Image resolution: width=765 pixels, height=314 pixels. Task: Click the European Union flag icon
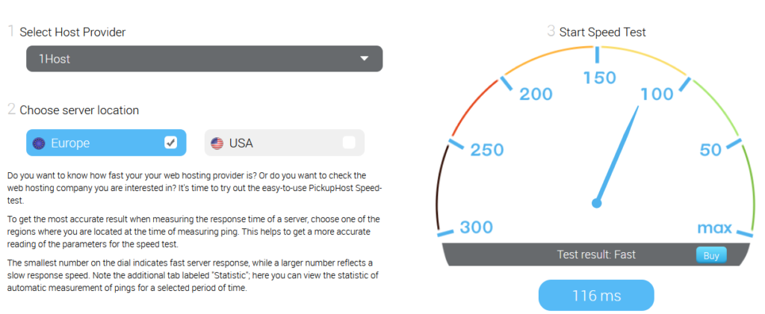(x=39, y=143)
